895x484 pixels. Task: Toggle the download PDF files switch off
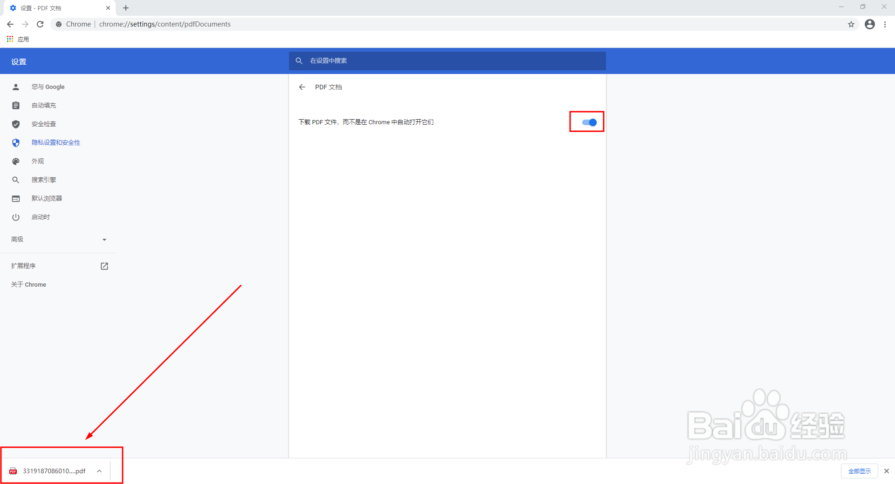click(x=589, y=122)
